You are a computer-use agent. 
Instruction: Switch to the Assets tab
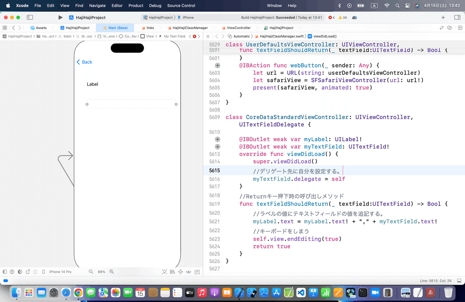(38, 28)
